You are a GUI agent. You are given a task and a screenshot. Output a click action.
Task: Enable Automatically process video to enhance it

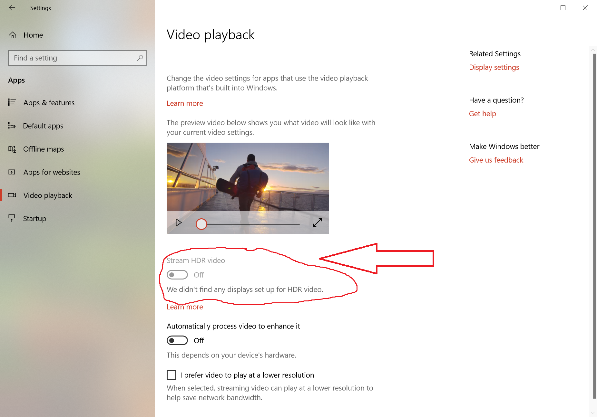tap(177, 340)
